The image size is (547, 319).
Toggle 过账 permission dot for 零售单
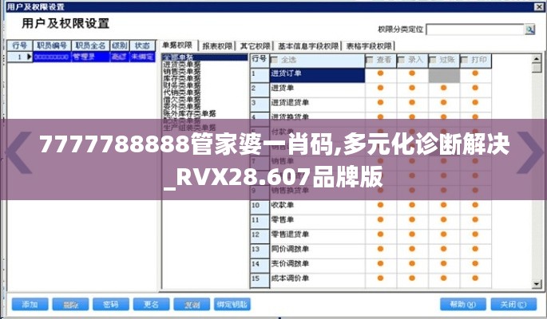point(443,219)
